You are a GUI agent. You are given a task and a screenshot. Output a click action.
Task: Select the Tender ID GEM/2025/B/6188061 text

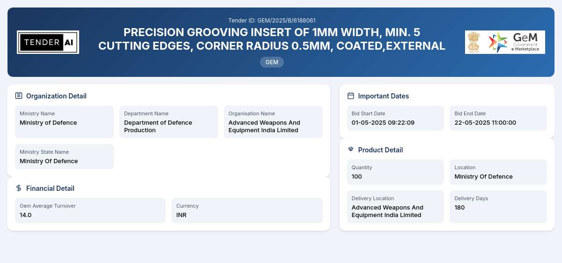(272, 21)
